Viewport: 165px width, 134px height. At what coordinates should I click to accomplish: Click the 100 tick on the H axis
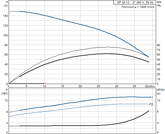click(5, 35)
